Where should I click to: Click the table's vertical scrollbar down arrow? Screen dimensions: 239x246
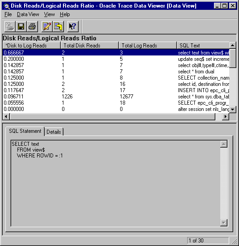pyautogui.click(x=233, y=109)
